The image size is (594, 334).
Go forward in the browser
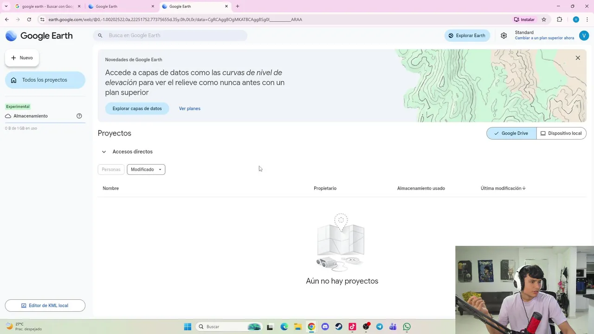tap(18, 19)
